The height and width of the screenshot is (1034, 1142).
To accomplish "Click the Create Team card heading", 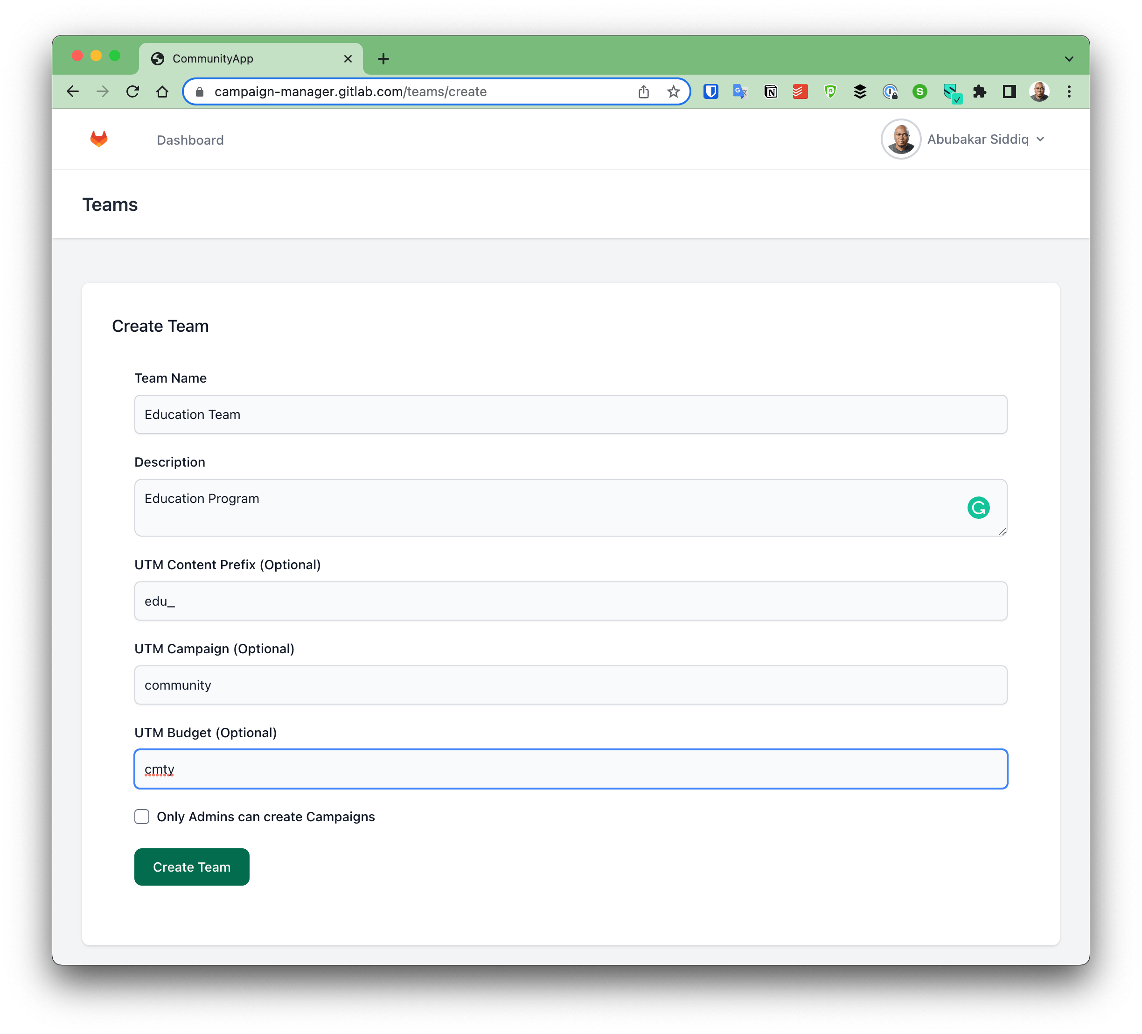I will coord(160,326).
